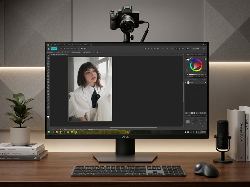The width and height of the screenshot is (250, 187).
Task: Click the eyedropper colour picker icon
Action: [x=191, y=58]
